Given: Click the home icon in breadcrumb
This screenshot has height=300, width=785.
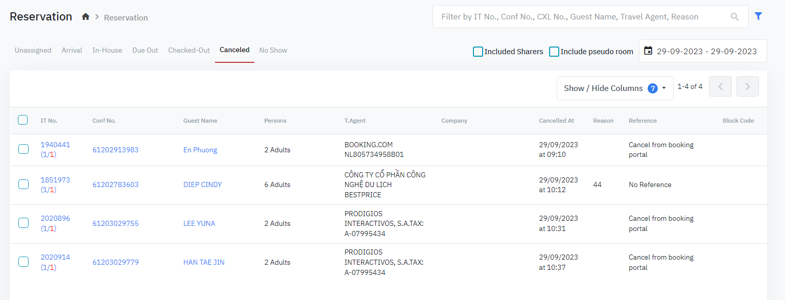Looking at the screenshot, I should pyautogui.click(x=86, y=17).
